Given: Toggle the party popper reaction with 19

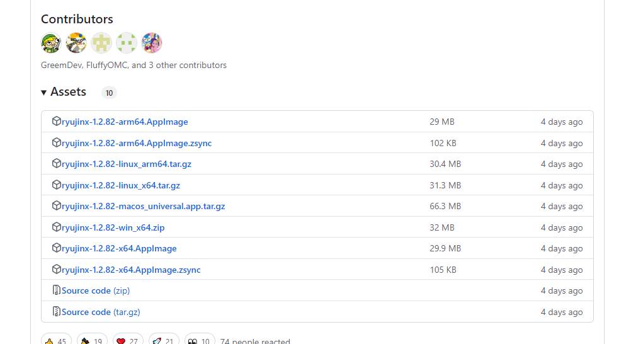Looking at the screenshot, I should tap(92, 340).
